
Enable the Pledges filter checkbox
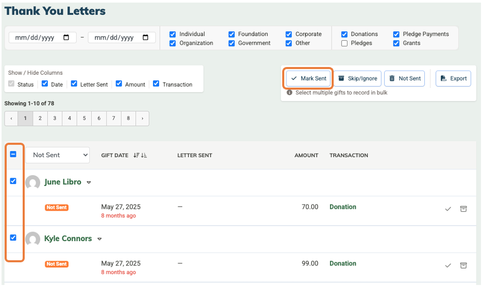tap(344, 43)
